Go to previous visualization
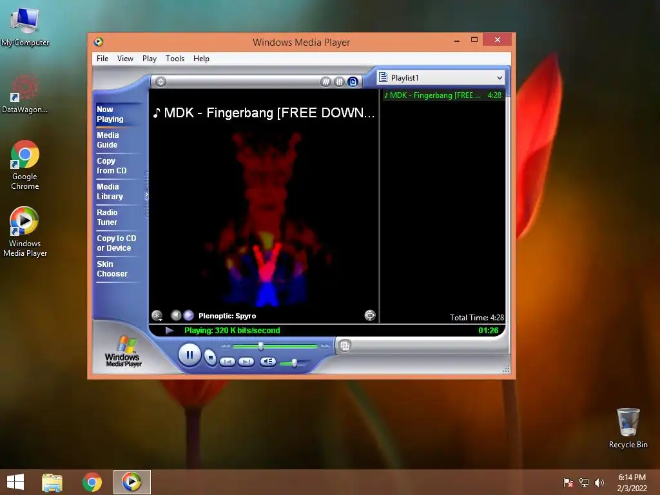Image resolution: width=660 pixels, height=495 pixels. (176, 315)
